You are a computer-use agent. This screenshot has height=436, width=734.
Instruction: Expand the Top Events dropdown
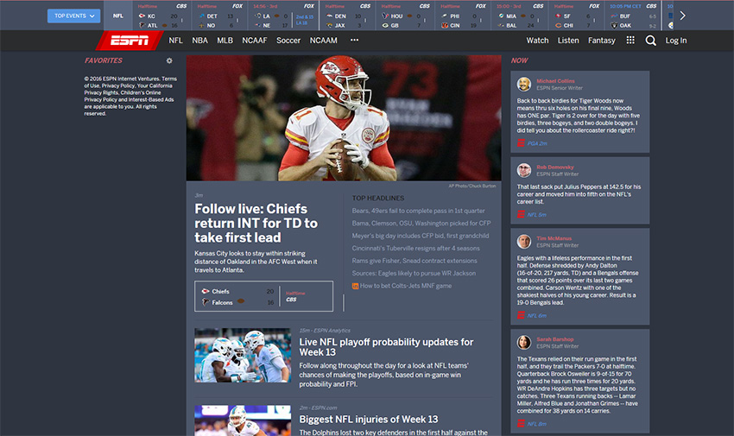74,16
